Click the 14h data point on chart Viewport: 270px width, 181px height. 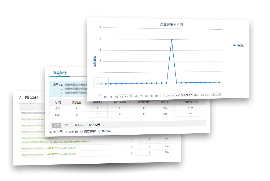click(x=177, y=83)
